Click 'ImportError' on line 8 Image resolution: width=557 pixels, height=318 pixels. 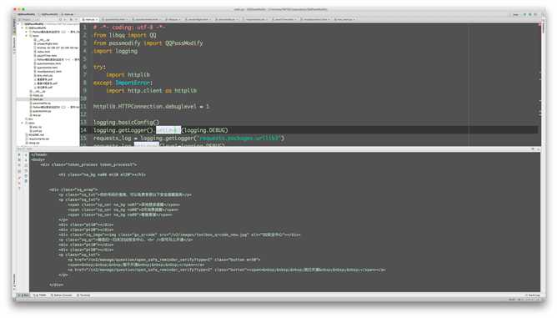[x=132, y=83]
